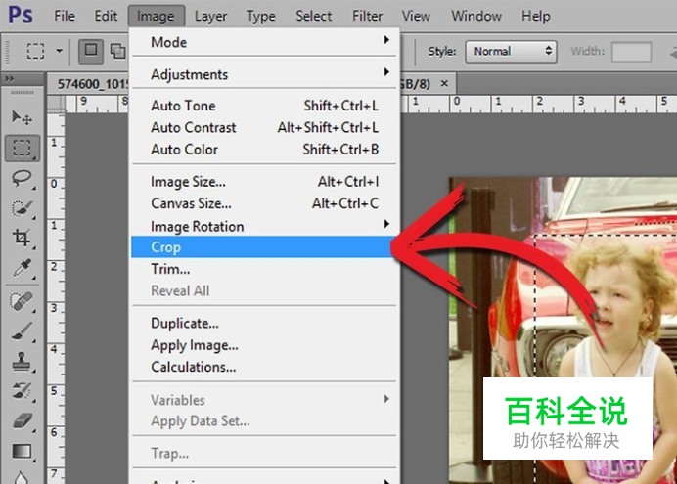Open the Filter menu
Viewport: 677px width, 484px height.
click(367, 16)
